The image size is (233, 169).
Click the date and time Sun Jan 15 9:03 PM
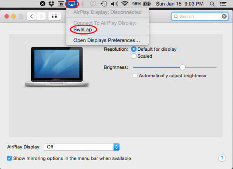point(180,4)
